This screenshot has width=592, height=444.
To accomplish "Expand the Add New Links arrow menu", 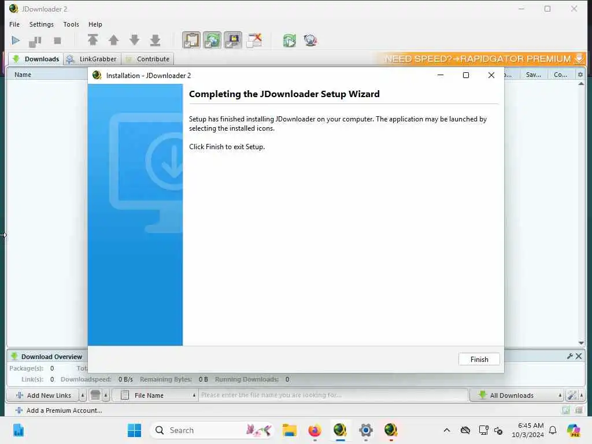I will (82, 395).
